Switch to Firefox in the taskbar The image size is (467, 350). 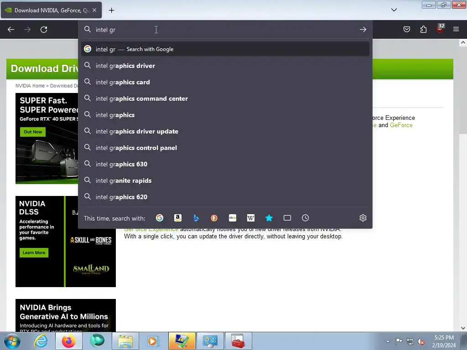click(x=69, y=341)
